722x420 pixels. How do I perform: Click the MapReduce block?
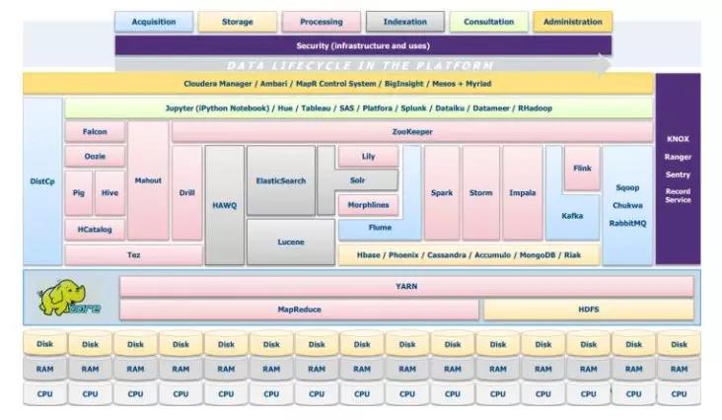(300, 310)
